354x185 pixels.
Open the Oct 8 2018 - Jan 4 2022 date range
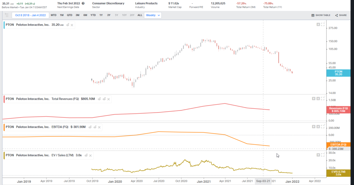pyautogui.click(x=30, y=15)
